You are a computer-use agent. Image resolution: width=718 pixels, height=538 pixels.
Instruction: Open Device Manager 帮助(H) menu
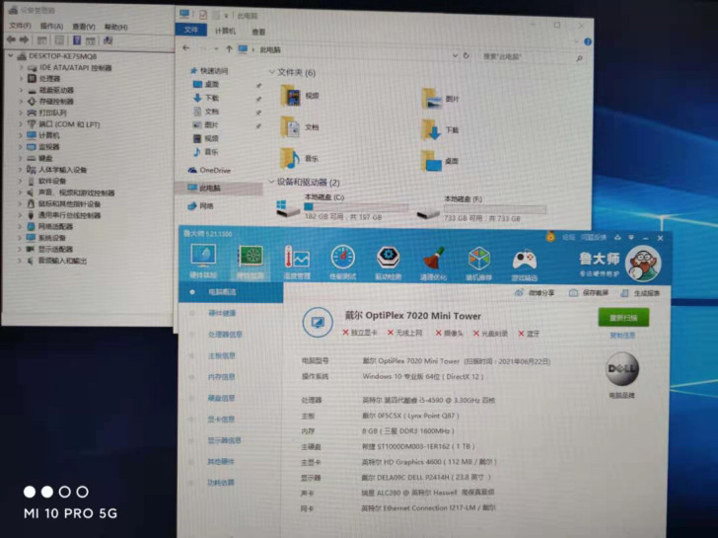(x=115, y=27)
